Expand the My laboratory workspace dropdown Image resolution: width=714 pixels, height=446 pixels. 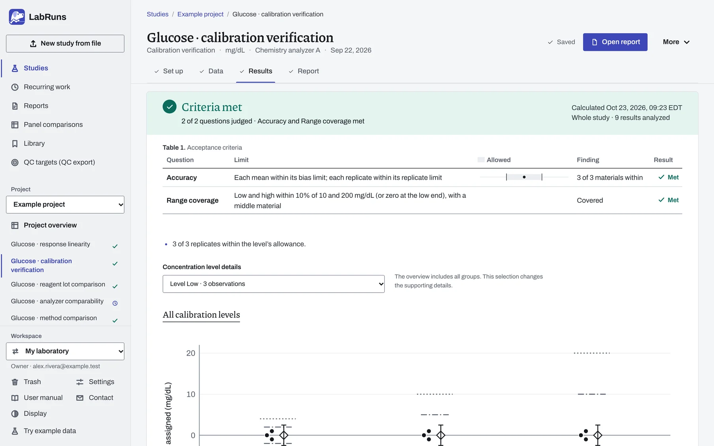pos(65,351)
